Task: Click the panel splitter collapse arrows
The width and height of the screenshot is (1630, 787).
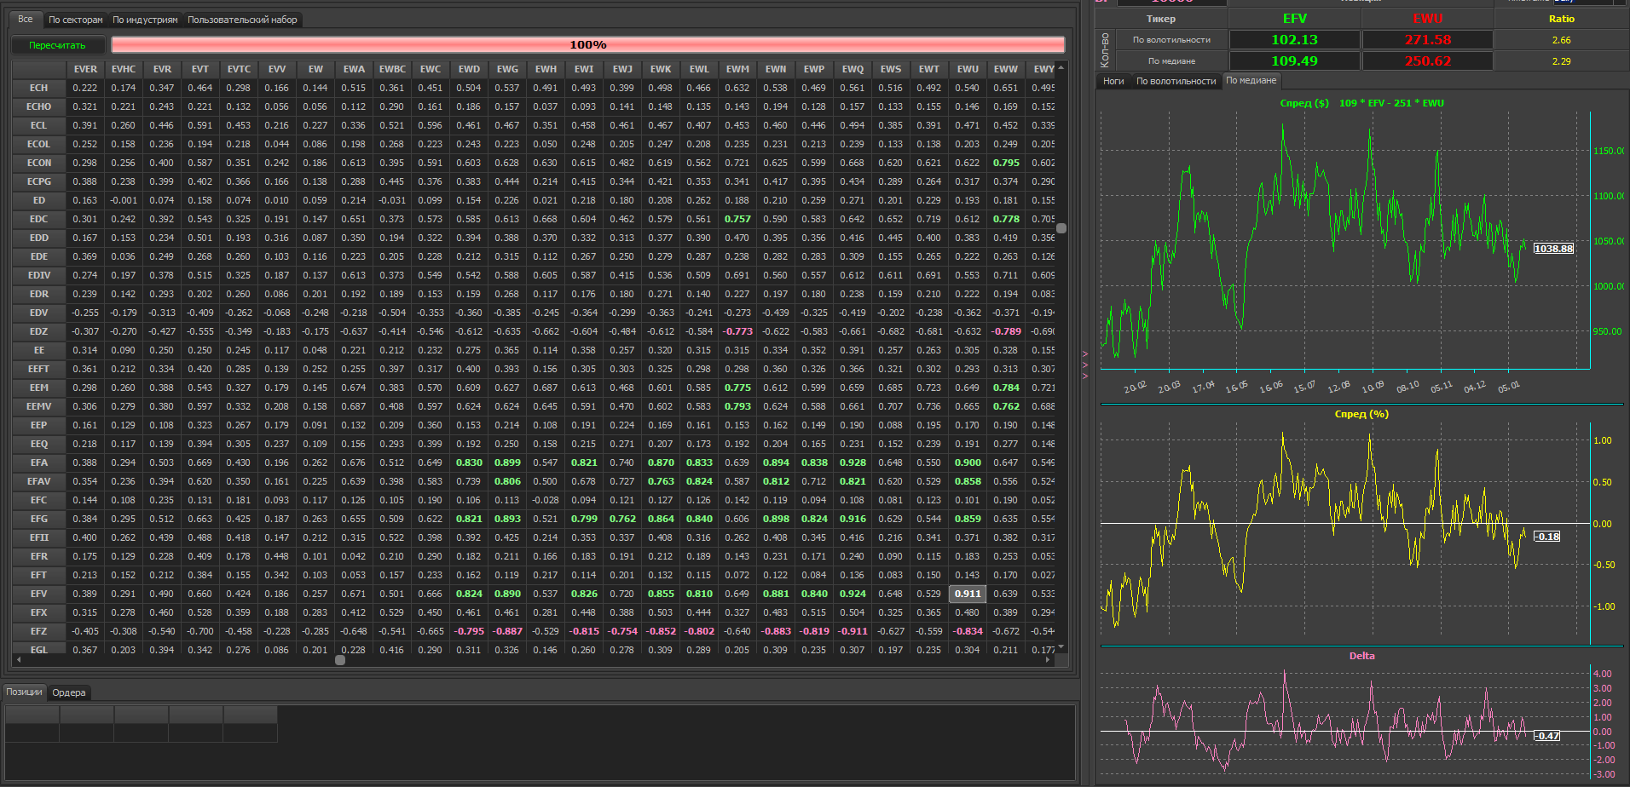Action: point(1085,365)
